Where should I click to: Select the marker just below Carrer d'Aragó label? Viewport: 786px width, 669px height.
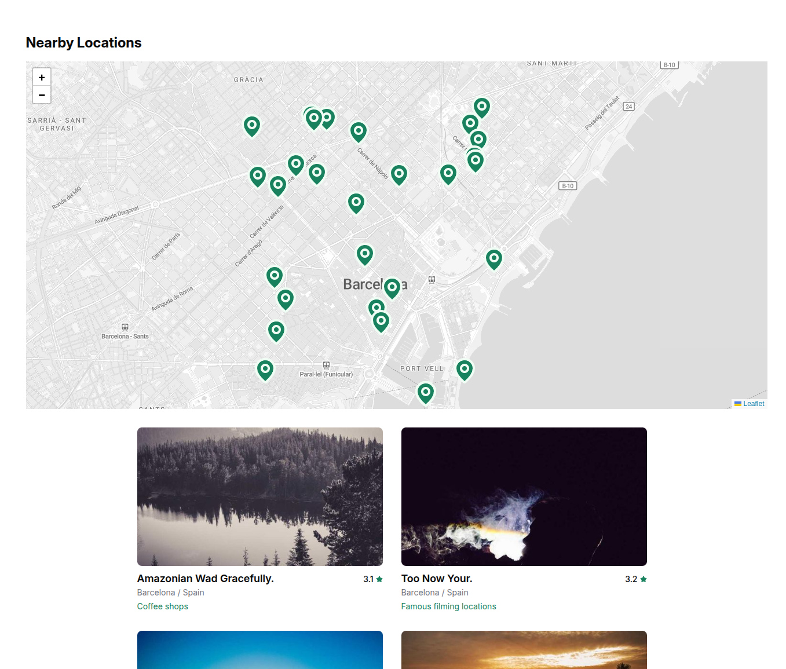(275, 277)
